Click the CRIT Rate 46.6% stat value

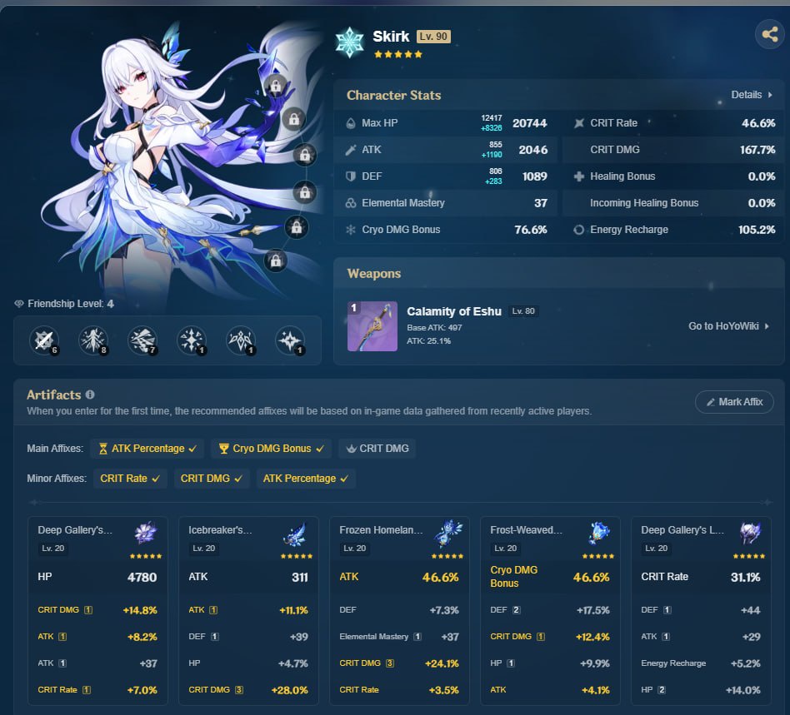coord(758,123)
